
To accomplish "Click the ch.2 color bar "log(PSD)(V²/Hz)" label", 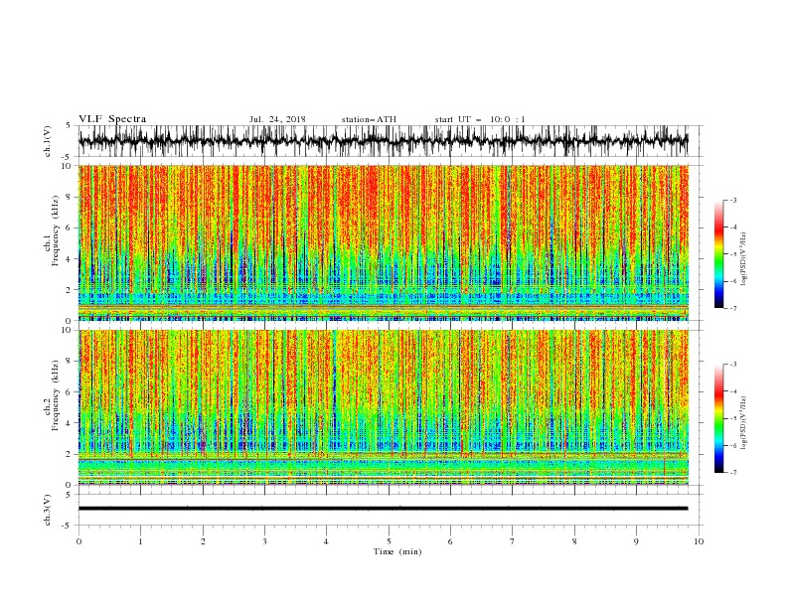I will pos(744,422).
